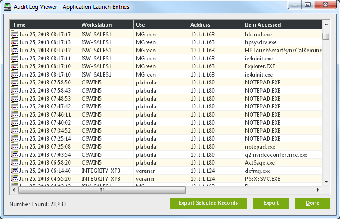Click the row icon for hpsysdrv.exe entry
This screenshot has height=219, width=340.
(15, 42)
